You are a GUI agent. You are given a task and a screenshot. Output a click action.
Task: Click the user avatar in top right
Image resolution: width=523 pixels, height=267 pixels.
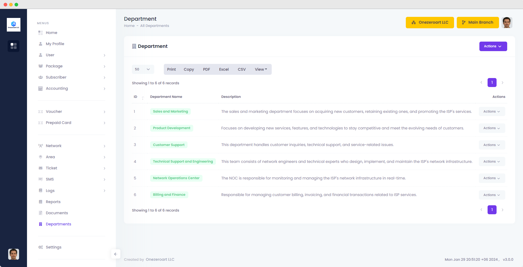click(x=507, y=23)
